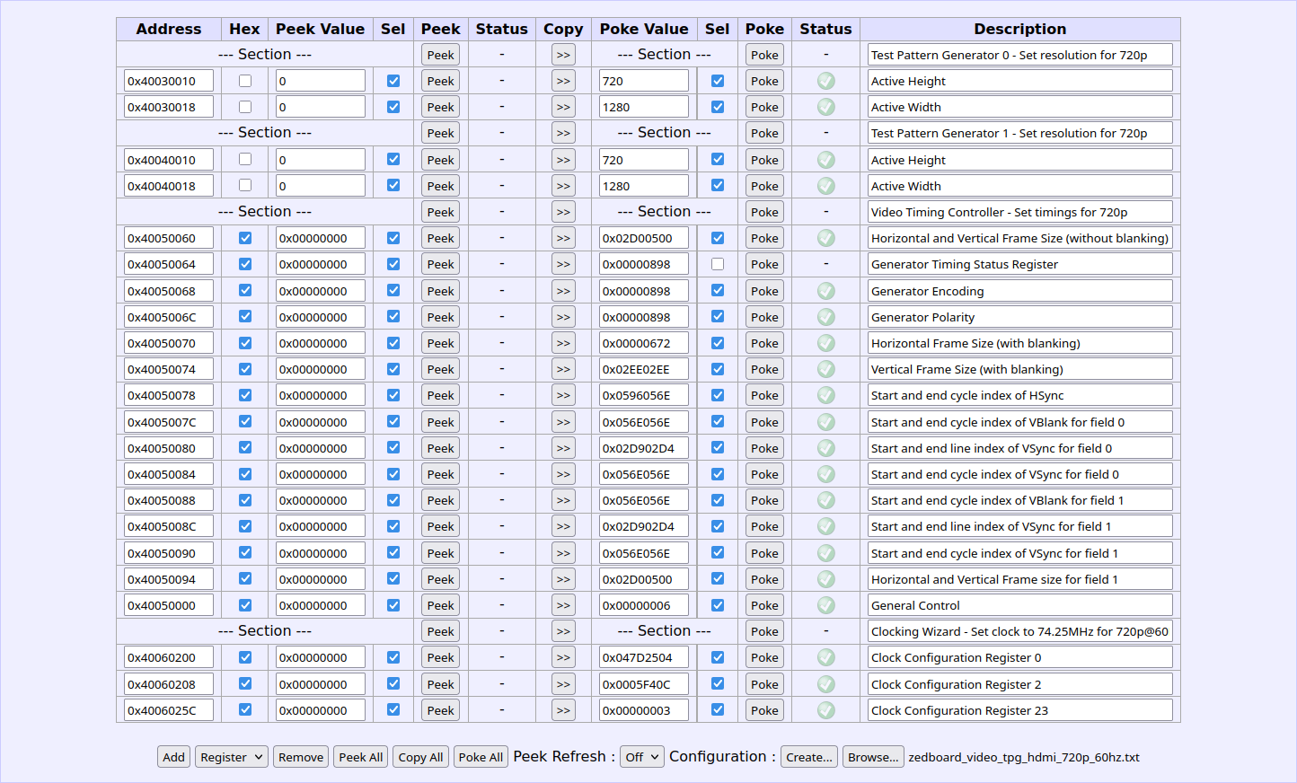Click the status checkmark for Clock Configuration Register 23
The height and width of the screenshot is (783, 1297).
825,710
